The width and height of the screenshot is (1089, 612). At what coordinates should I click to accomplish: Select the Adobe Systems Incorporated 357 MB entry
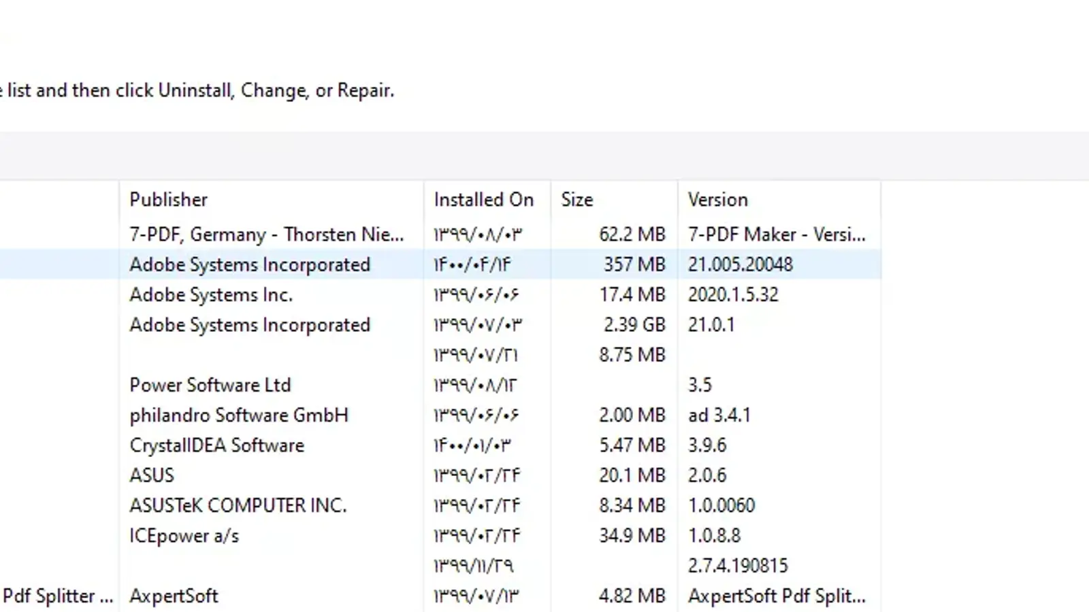[250, 265]
